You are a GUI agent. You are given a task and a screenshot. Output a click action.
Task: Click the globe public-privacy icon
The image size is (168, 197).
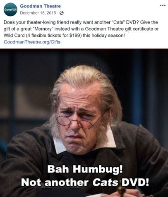click(61, 13)
